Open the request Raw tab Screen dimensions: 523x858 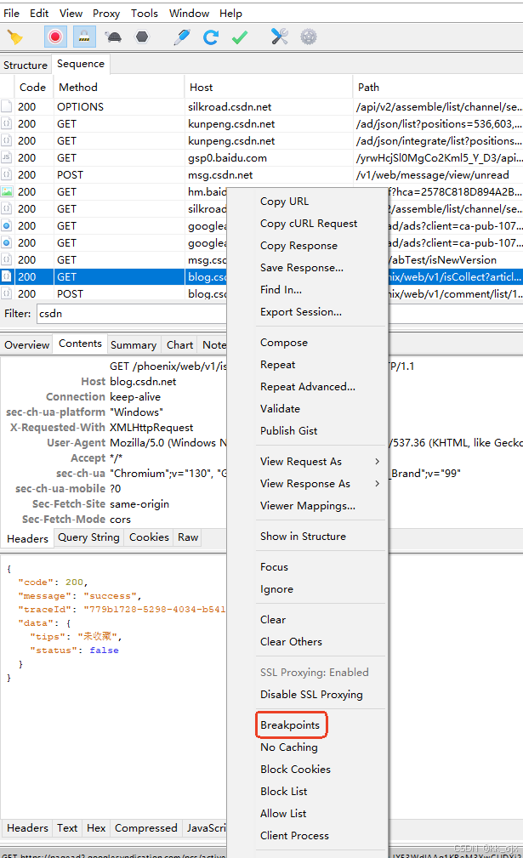(188, 537)
